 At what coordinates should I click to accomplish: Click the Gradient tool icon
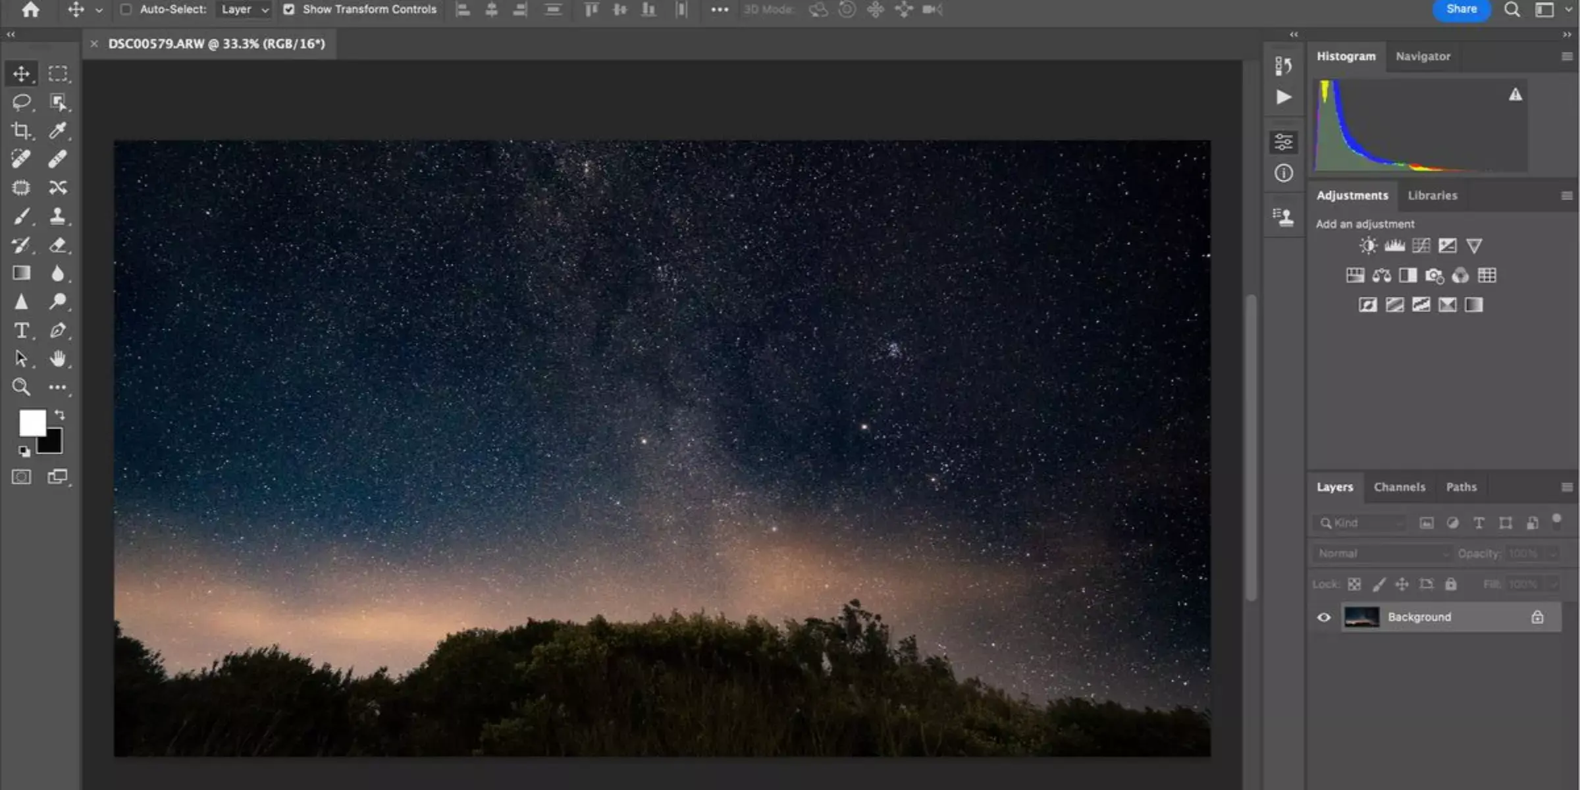coord(21,273)
